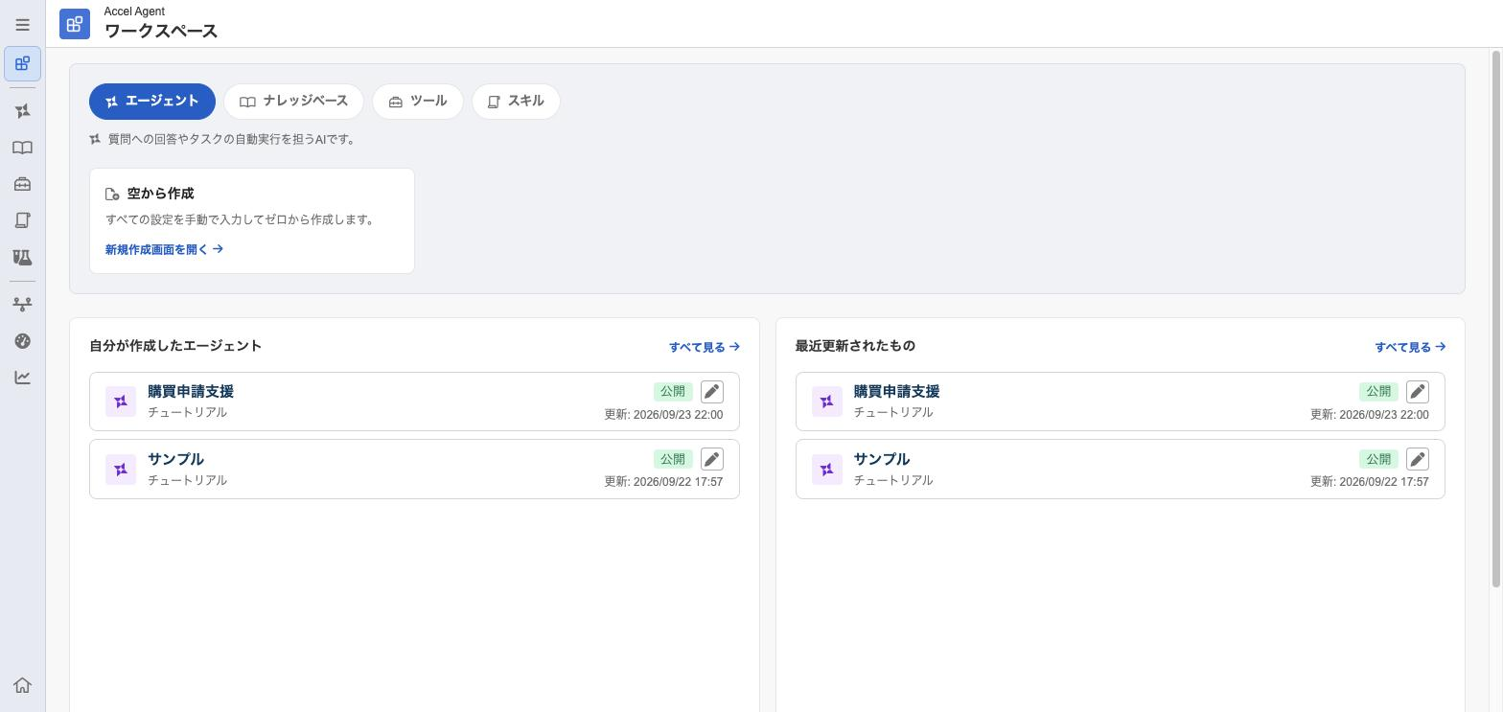Image resolution: width=1503 pixels, height=712 pixels.
Task: Edit 購買申請支援 in 最近更新されたもの
Action: (x=1418, y=391)
